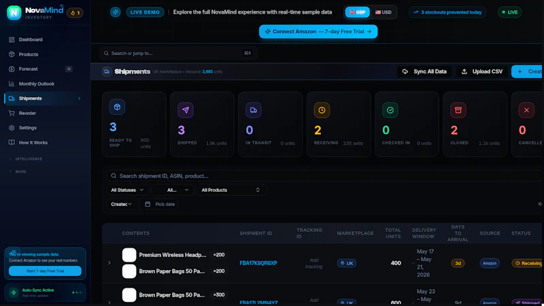Screen dimensions: 544x306
Task: Click the Shipped paper plane icon
Action: click(x=186, y=110)
